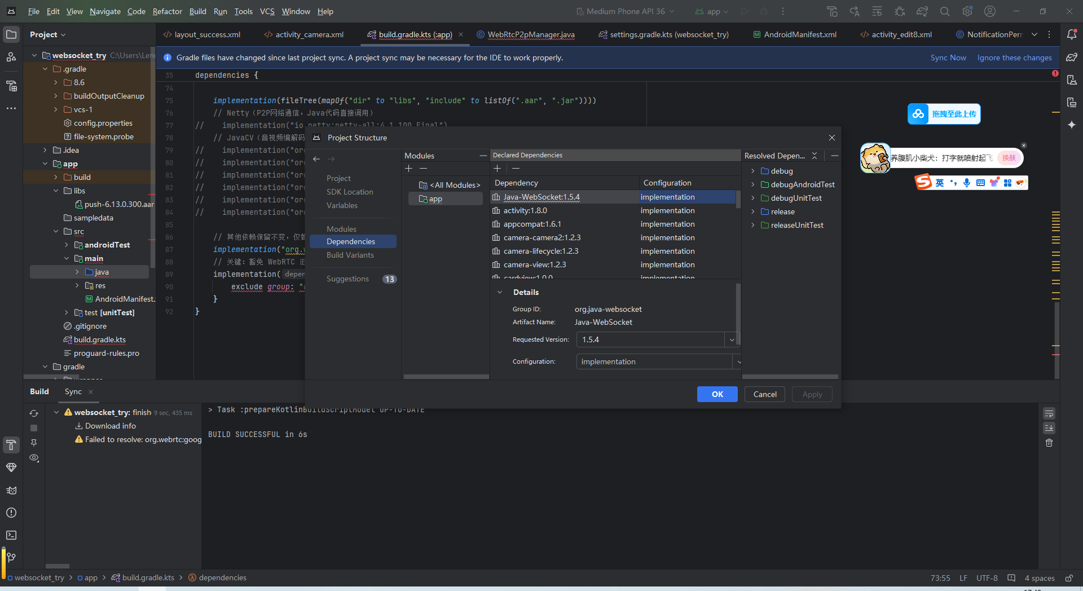The width and height of the screenshot is (1083, 591).
Task: Click Sync Project with Gradle Files icon
Action: click(922, 11)
